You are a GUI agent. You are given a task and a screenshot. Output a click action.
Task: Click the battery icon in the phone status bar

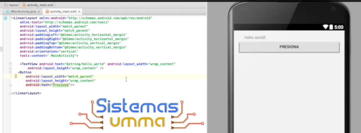(331, 27)
